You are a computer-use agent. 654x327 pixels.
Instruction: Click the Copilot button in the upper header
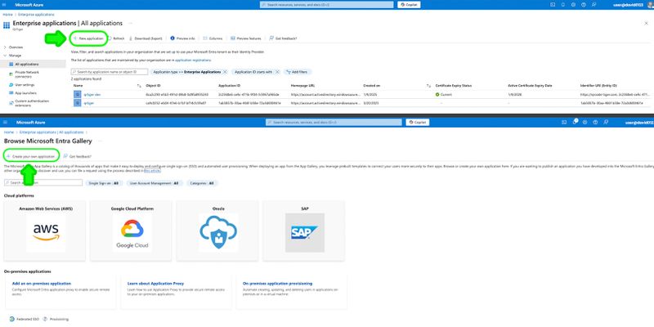pyautogui.click(x=409, y=5)
